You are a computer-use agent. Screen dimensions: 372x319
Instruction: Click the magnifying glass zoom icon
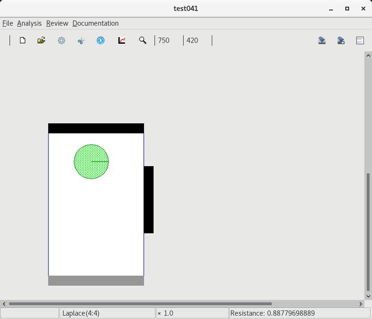tap(142, 40)
